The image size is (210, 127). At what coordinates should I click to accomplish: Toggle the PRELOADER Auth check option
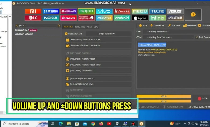click(66, 34)
